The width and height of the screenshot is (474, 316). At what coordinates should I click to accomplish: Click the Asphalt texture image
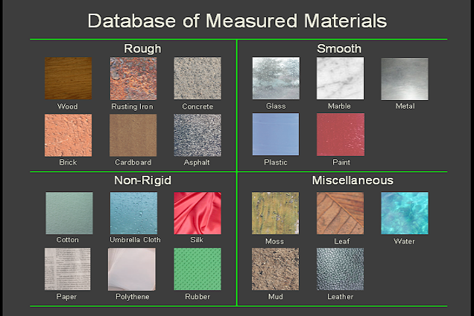(x=197, y=135)
